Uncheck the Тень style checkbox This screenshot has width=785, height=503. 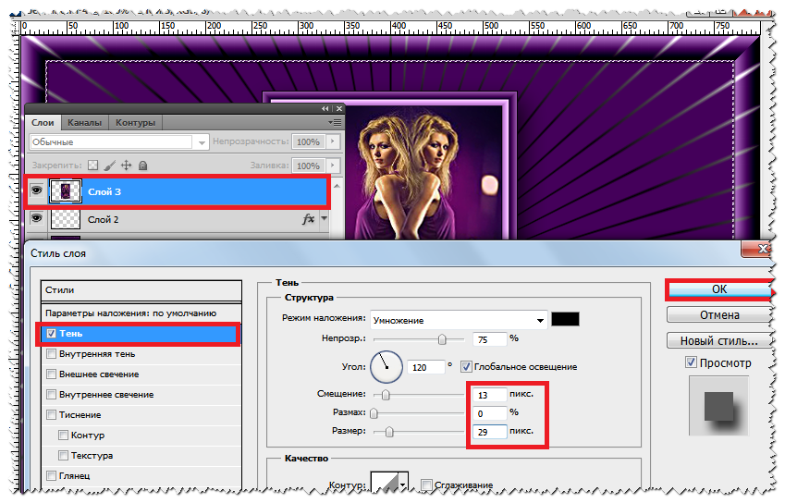point(51,334)
